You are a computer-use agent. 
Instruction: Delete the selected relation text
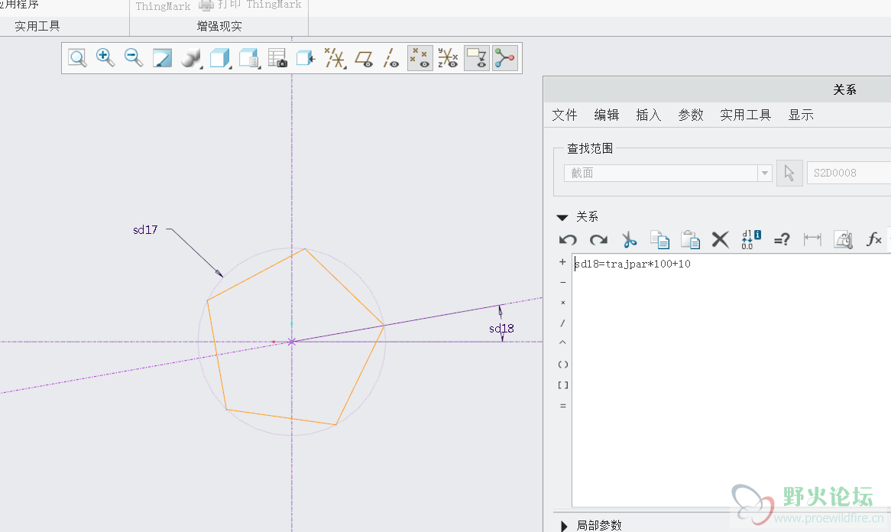tap(721, 240)
